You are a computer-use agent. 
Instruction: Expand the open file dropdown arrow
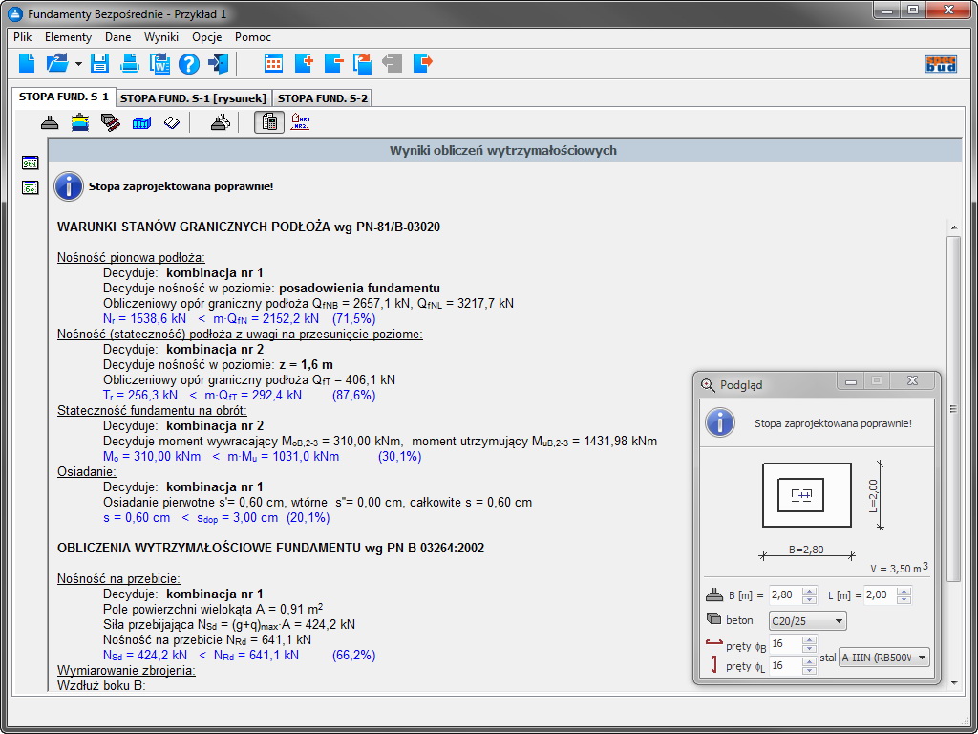click(78, 64)
